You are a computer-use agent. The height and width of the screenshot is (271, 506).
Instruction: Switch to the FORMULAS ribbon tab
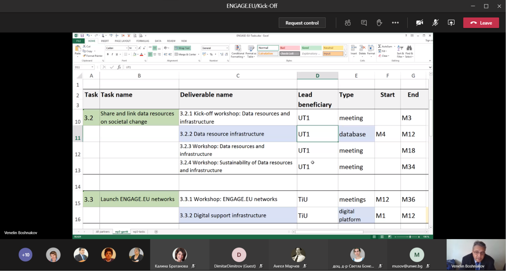coord(143,41)
